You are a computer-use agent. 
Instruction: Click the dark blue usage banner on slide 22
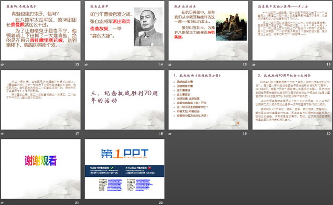pos(125,171)
